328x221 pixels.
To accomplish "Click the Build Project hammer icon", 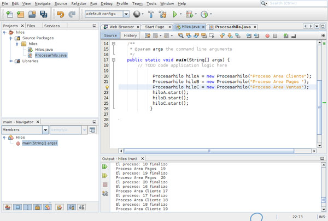I will pyautogui.click(x=151, y=14).
